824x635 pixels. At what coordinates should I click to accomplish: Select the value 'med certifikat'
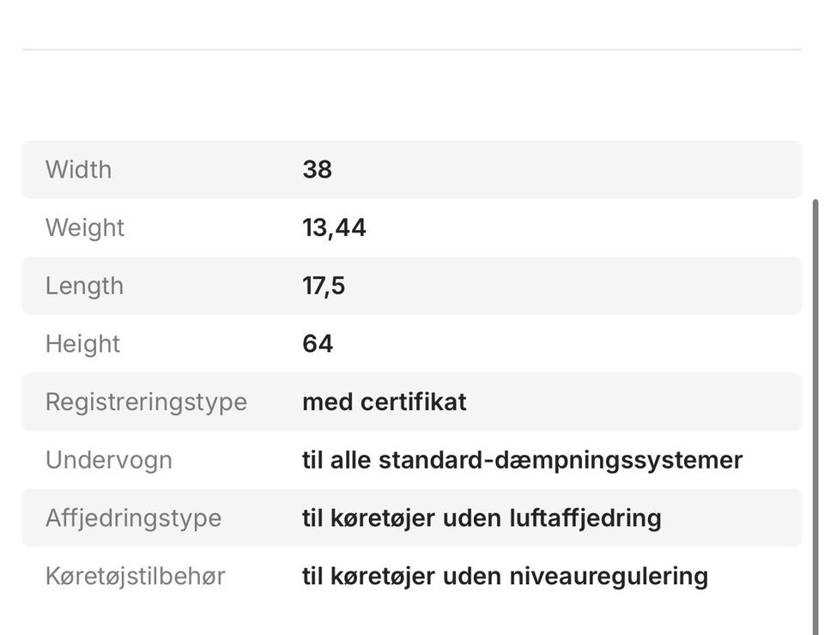384,402
